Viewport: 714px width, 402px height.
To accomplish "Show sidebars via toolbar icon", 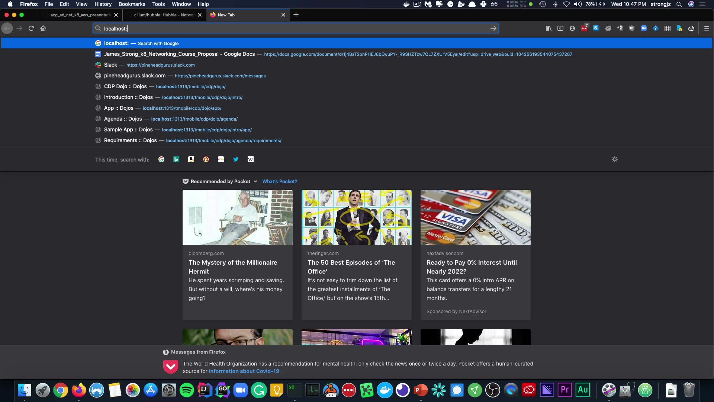I will pos(560,28).
